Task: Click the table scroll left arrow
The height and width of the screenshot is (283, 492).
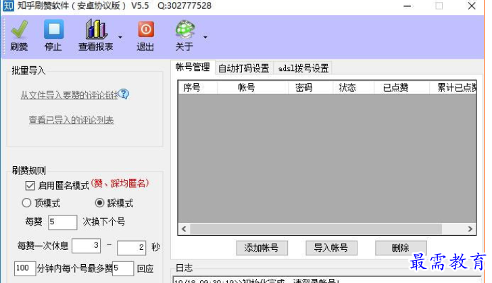Action: [184, 229]
